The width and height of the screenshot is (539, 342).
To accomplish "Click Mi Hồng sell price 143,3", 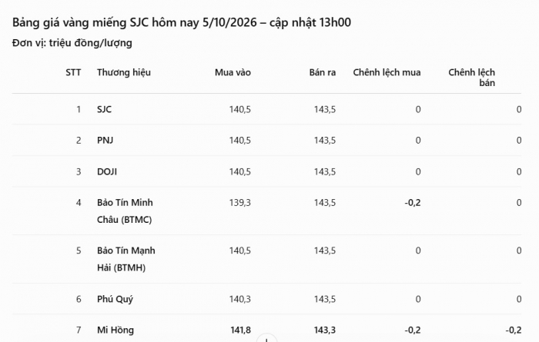I will click(324, 330).
